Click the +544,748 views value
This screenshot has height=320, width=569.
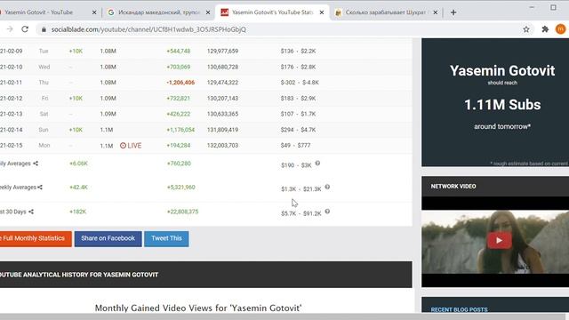pyautogui.click(x=178, y=52)
